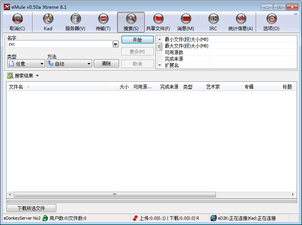Close the eMule window
This screenshot has height=225, width=302.
(x=292, y=7)
